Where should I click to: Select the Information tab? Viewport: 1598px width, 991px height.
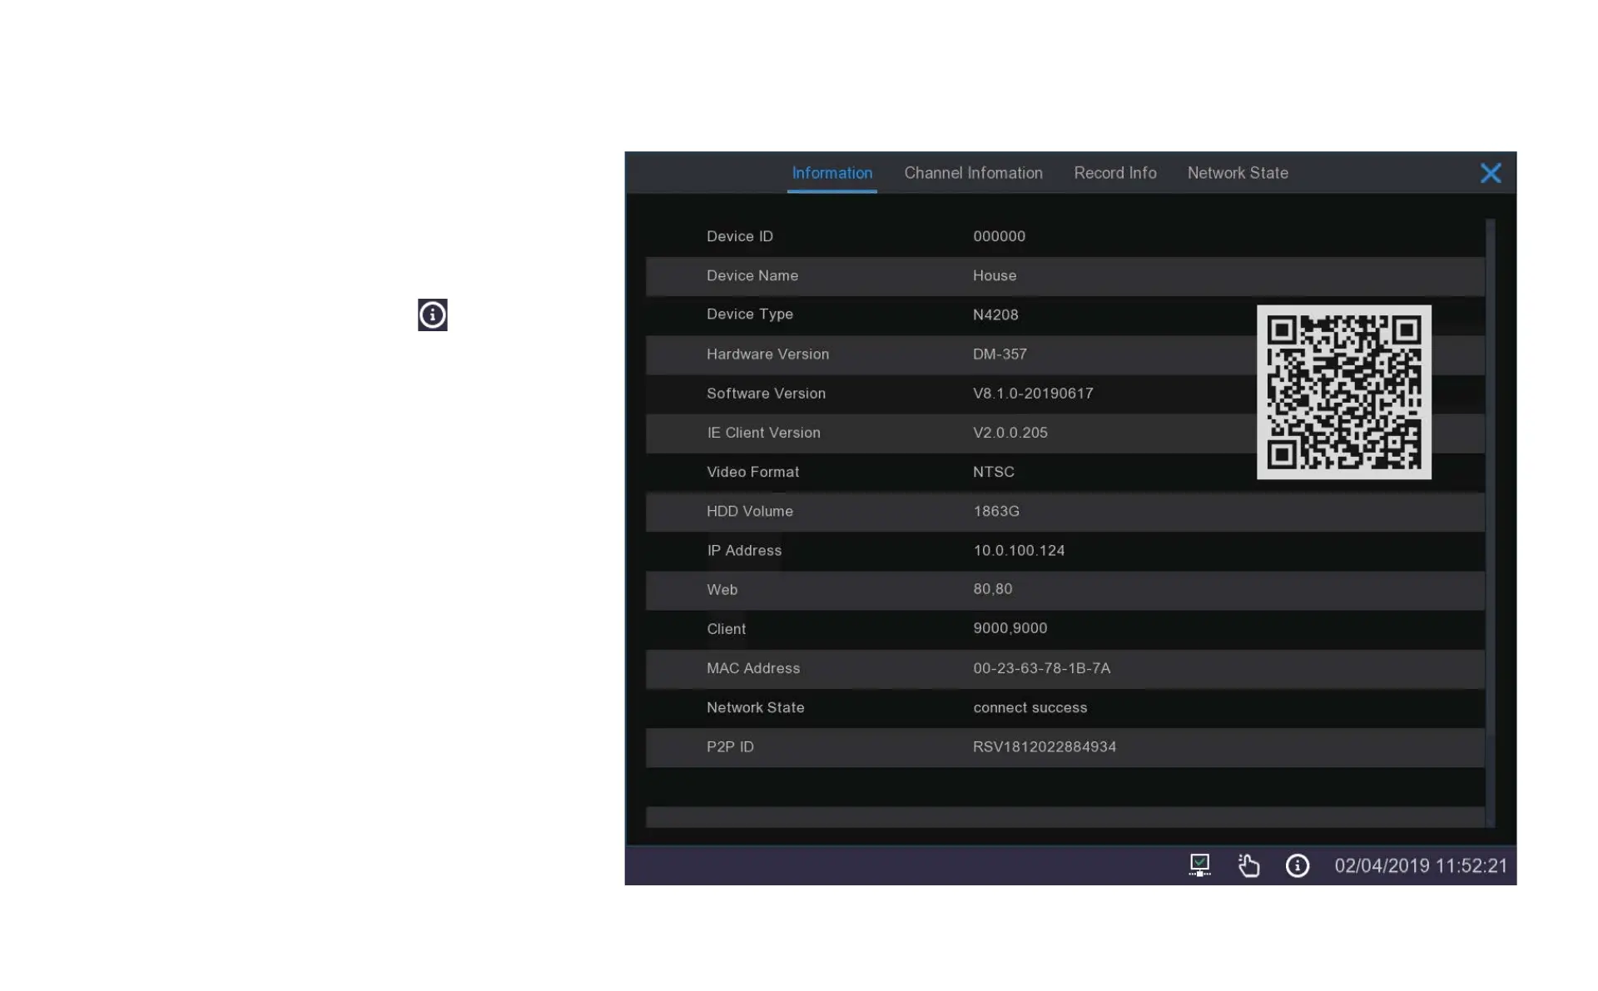point(831,173)
